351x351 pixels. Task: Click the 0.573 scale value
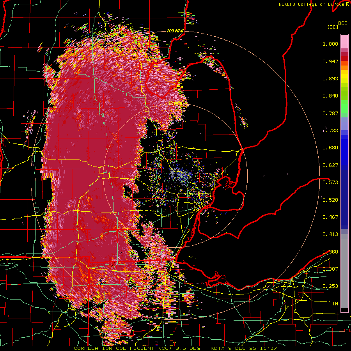click(330, 182)
